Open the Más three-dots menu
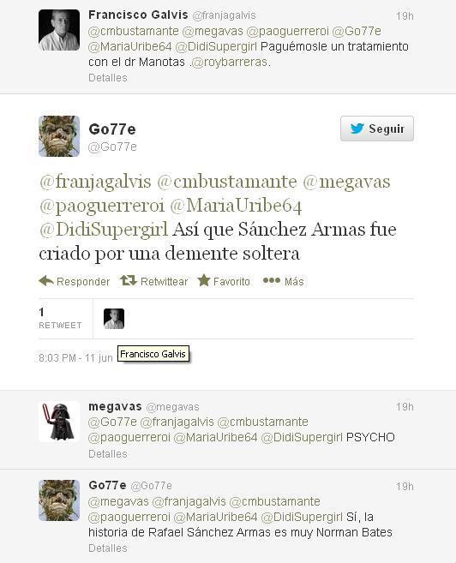 click(x=272, y=280)
